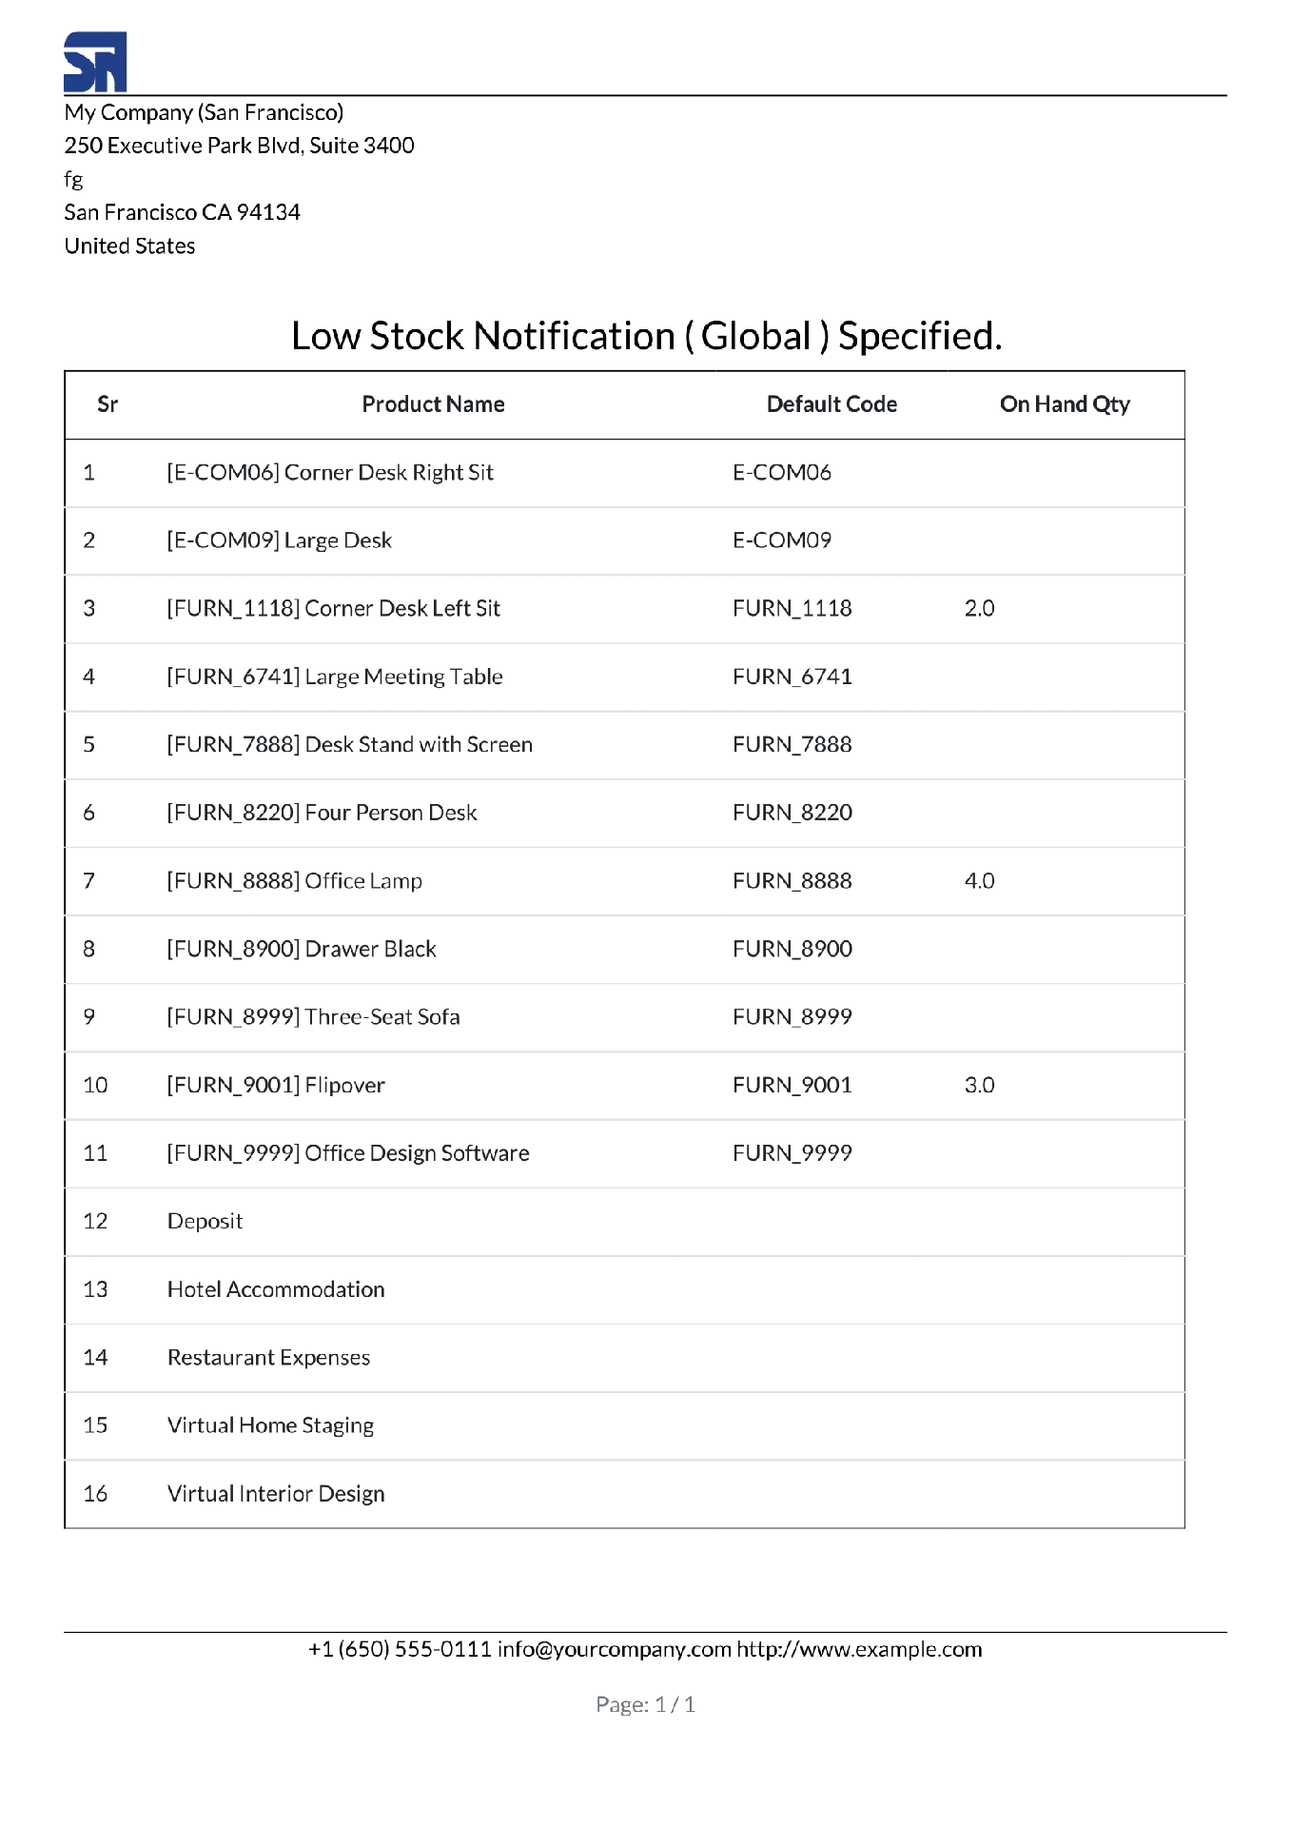Click the Page 1 / 1 indicator
Screen dimensions: 1291x1827
(645, 1704)
